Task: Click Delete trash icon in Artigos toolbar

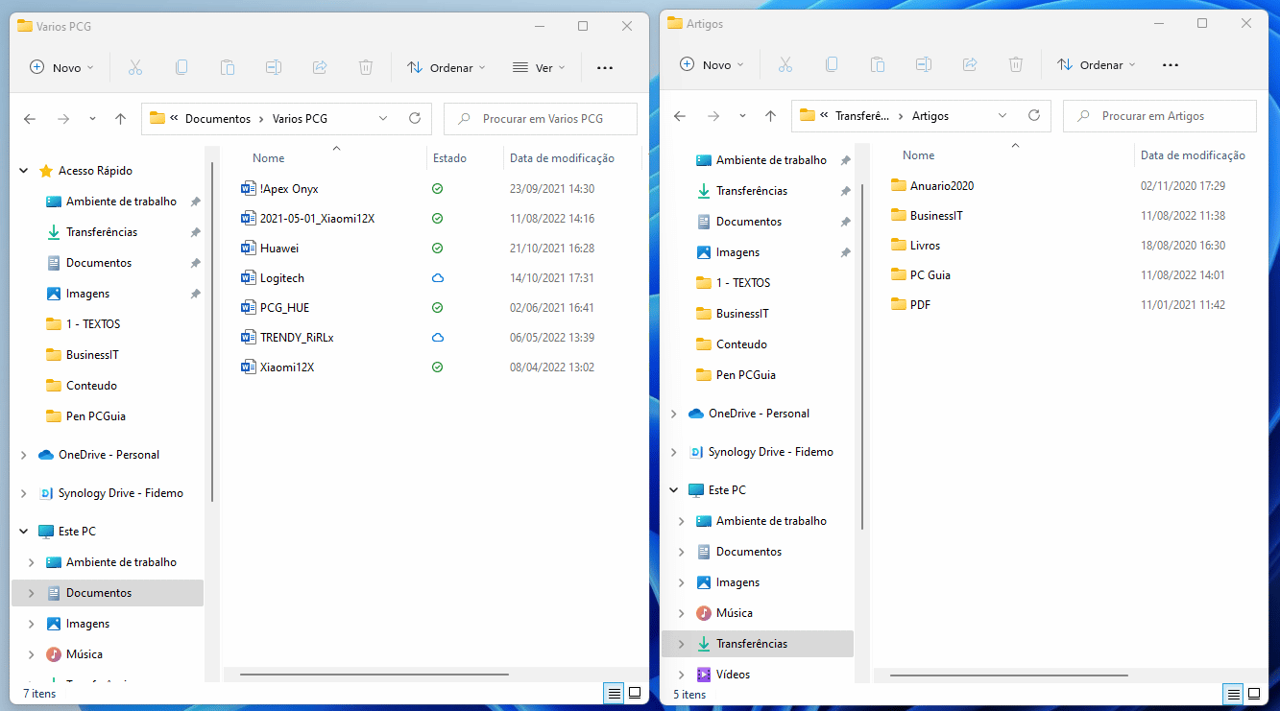Action: click(x=1016, y=64)
